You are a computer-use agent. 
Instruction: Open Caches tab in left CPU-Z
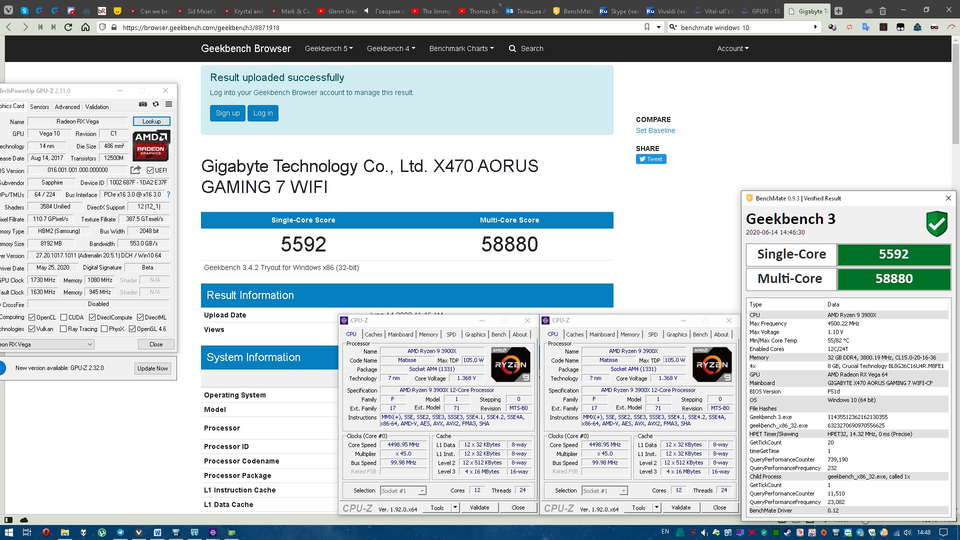373,334
